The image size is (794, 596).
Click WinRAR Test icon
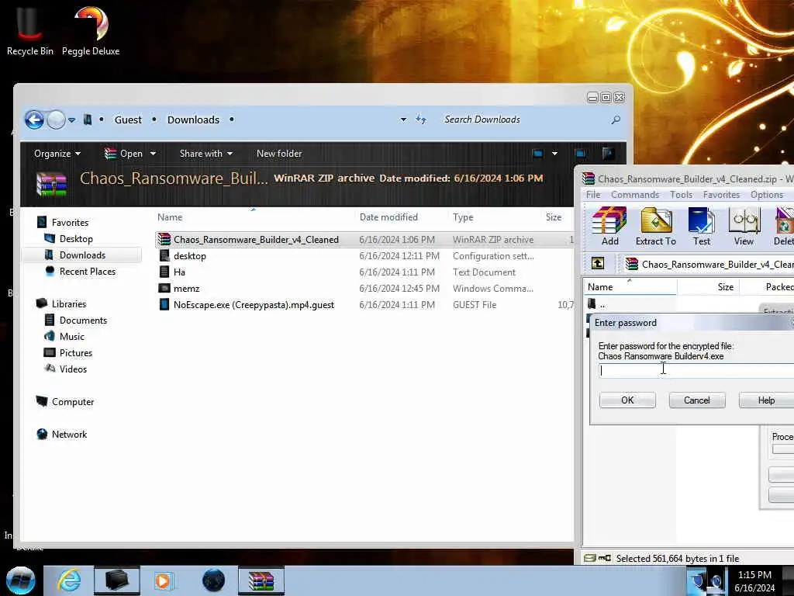[x=701, y=227]
